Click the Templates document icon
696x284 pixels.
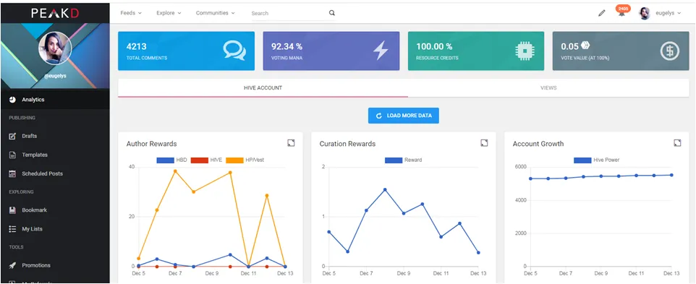[x=12, y=155]
